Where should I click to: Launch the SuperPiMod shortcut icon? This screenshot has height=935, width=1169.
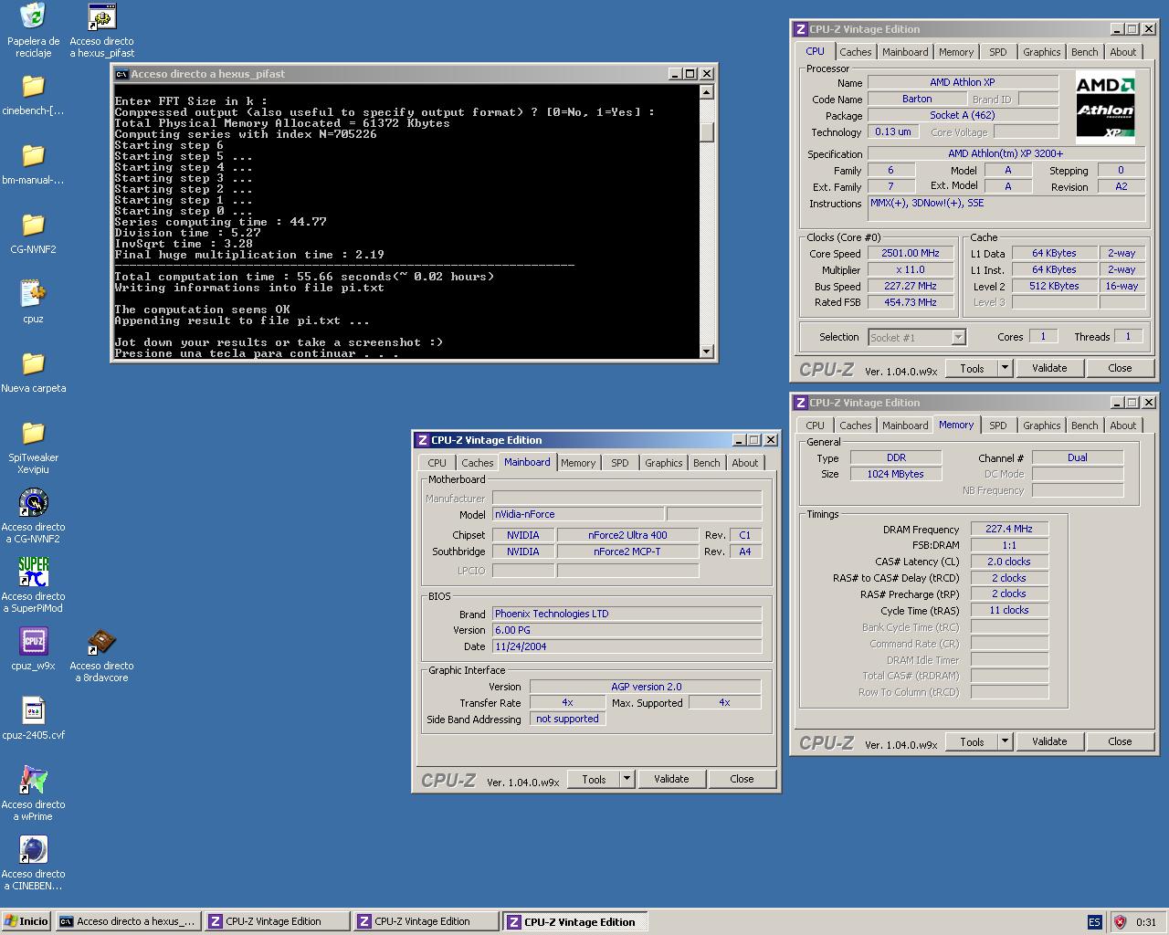click(x=33, y=572)
